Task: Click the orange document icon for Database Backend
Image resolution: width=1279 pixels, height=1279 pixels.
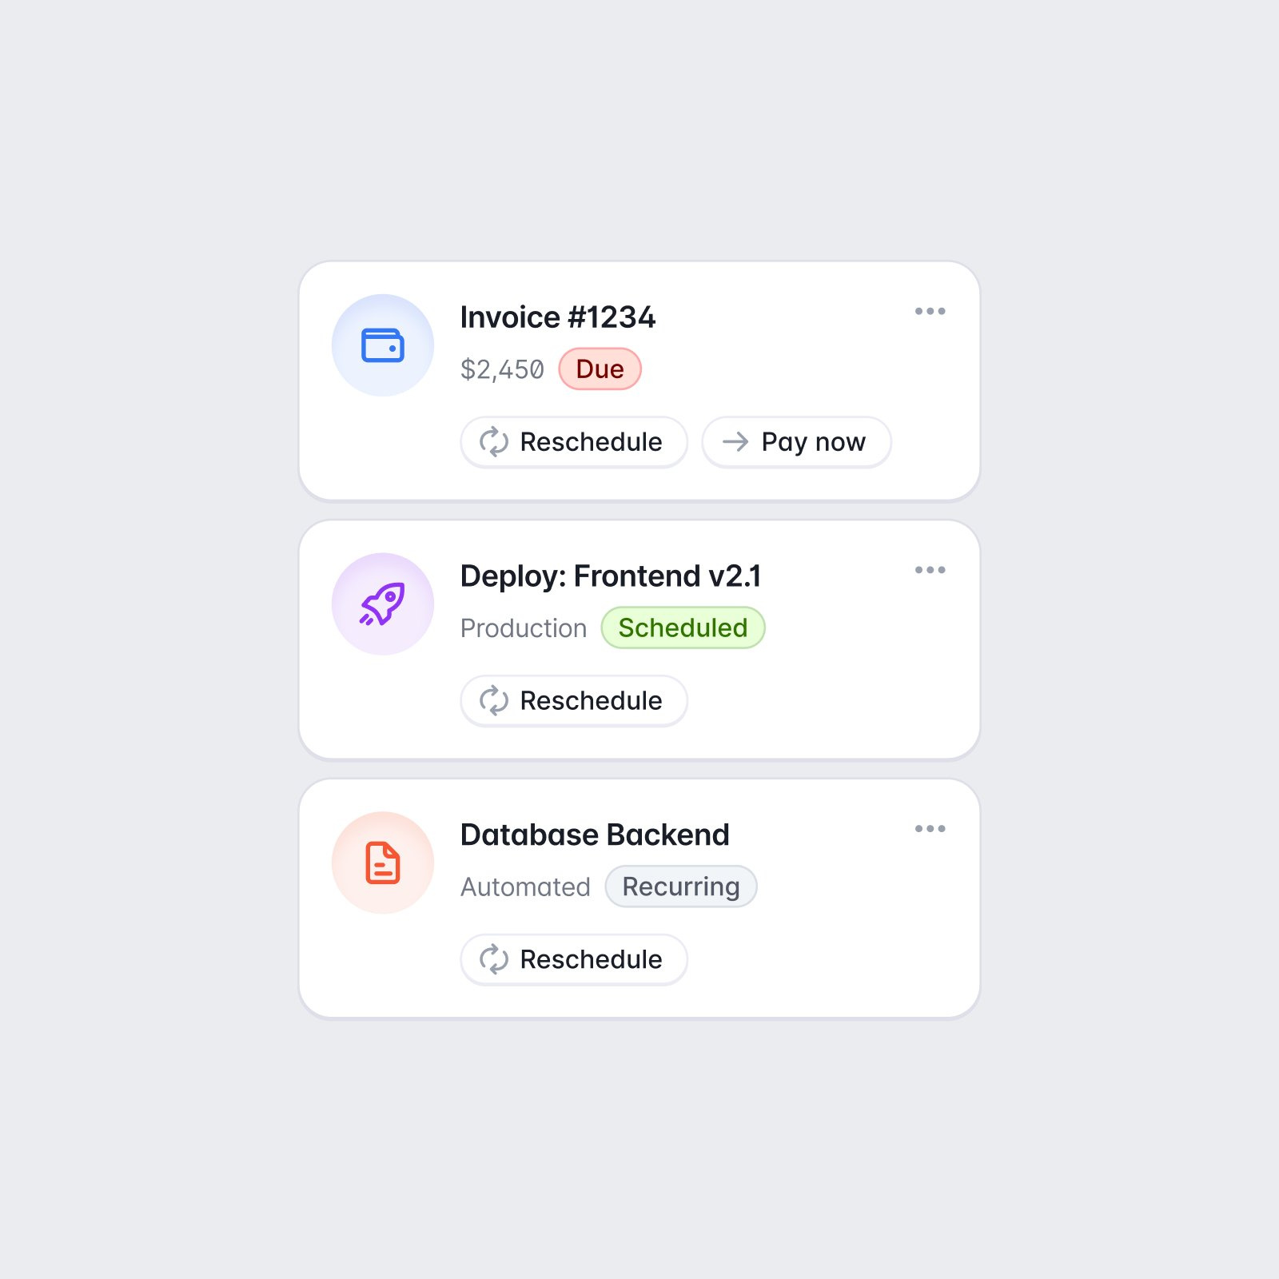Action: pos(383,863)
